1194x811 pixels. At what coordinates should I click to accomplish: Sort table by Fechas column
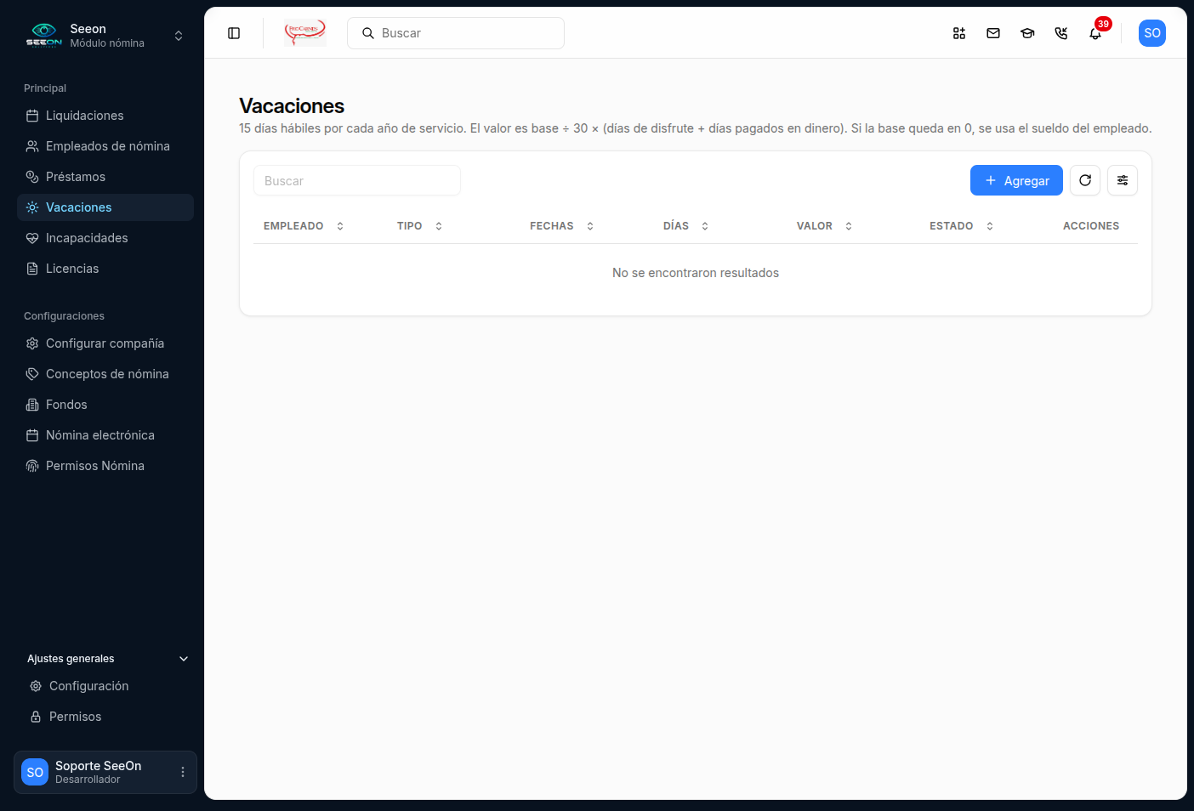click(562, 226)
